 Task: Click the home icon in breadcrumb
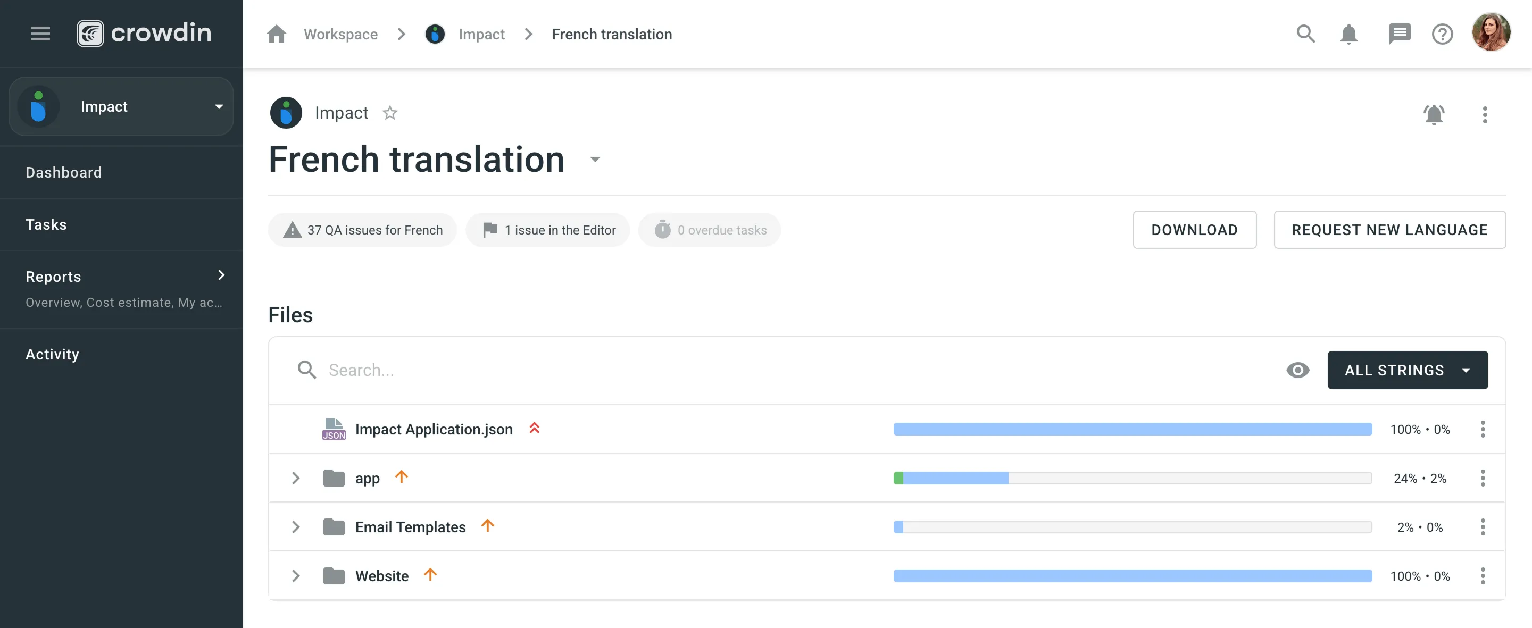click(x=277, y=34)
